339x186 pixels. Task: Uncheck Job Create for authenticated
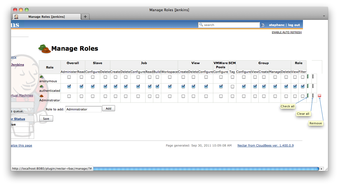pos(116,87)
